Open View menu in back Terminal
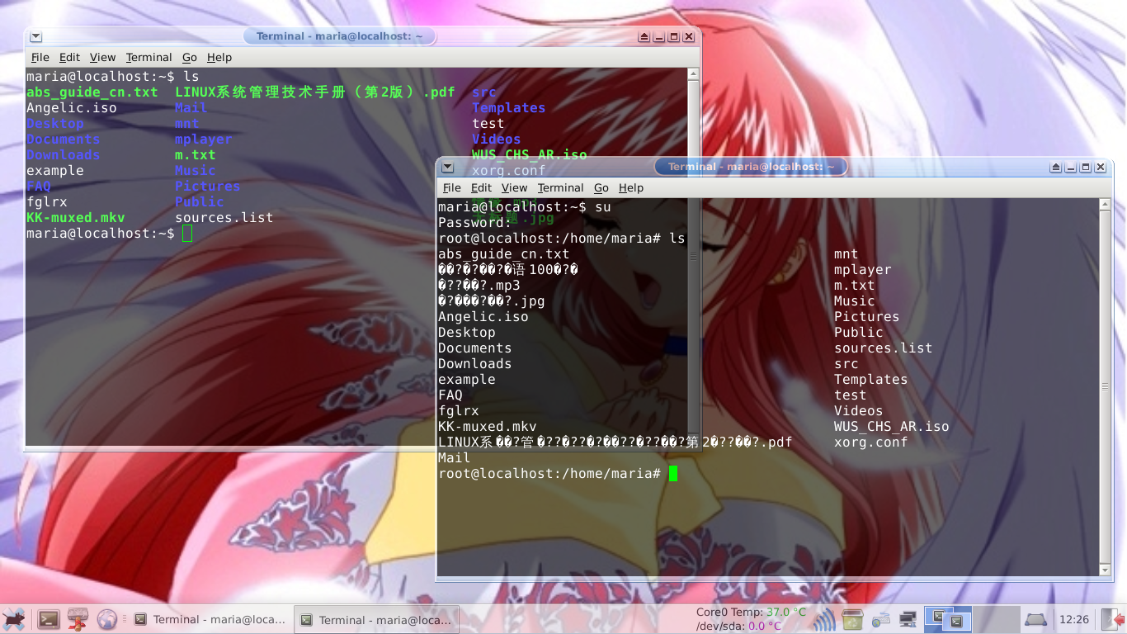The height and width of the screenshot is (634, 1127). click(x=102, y=57)
